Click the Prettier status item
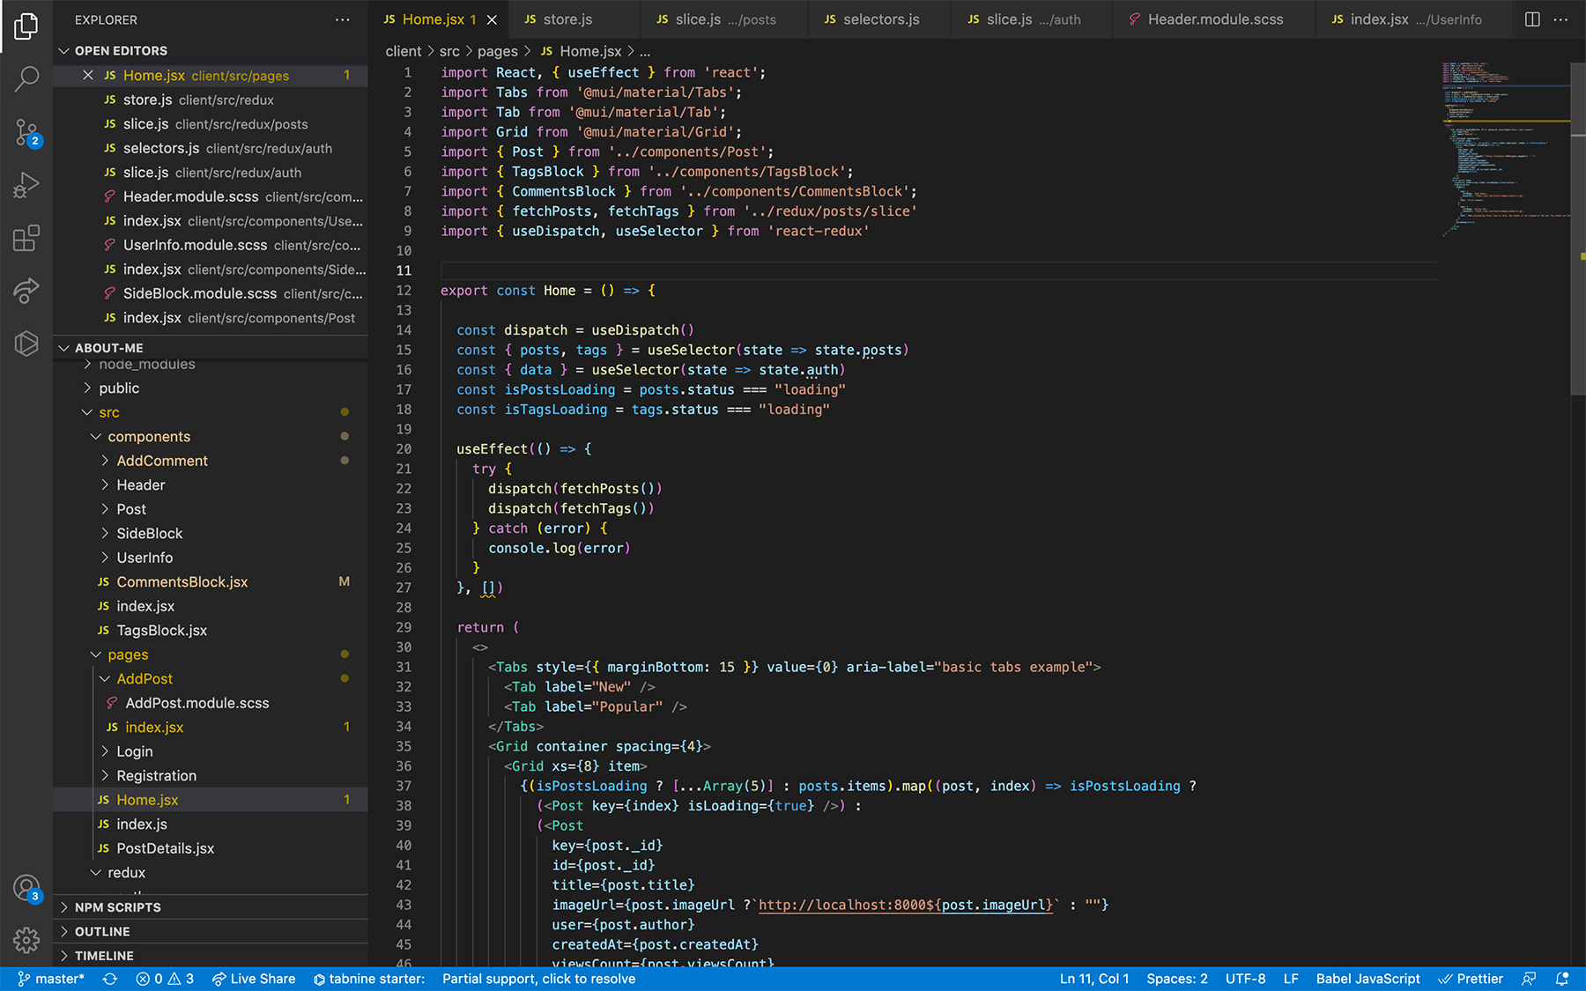1586x991 pixels. pos(1471,979)
